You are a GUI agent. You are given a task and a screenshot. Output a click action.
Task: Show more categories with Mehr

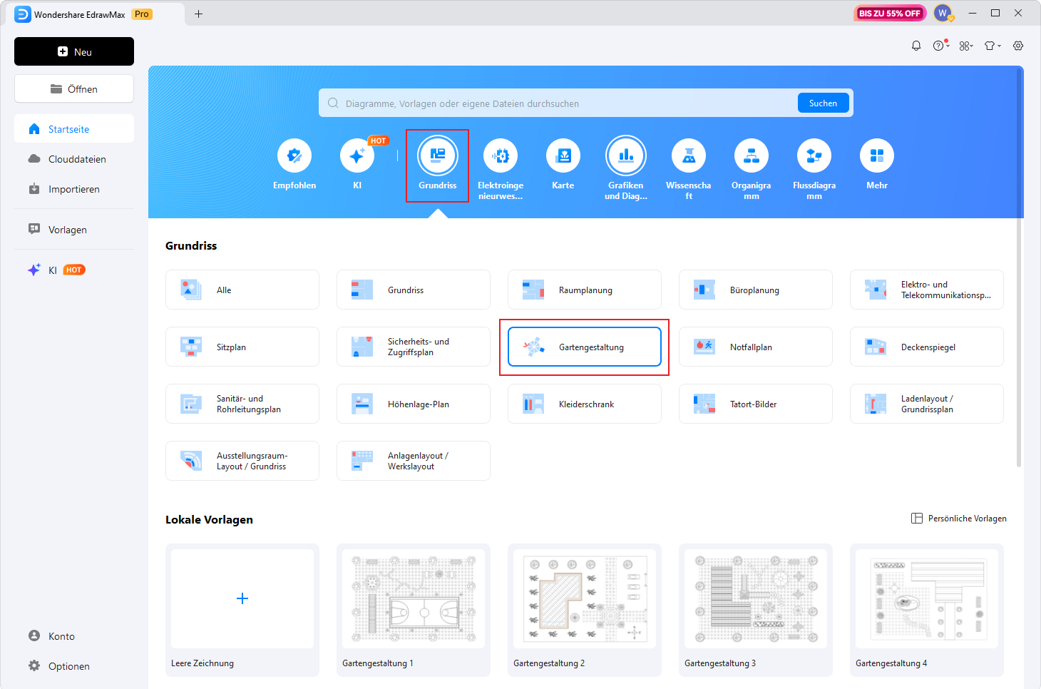click(876, 156)
